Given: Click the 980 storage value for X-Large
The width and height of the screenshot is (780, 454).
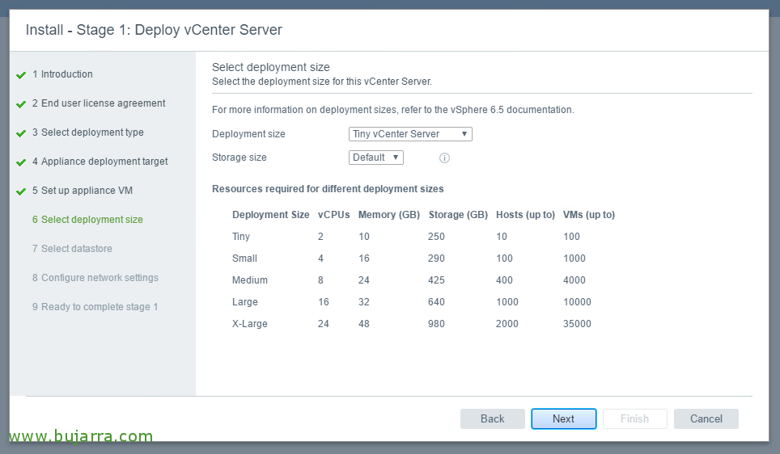Looking at the screenshot, I should pyautogui.click(x=436, y=324).
